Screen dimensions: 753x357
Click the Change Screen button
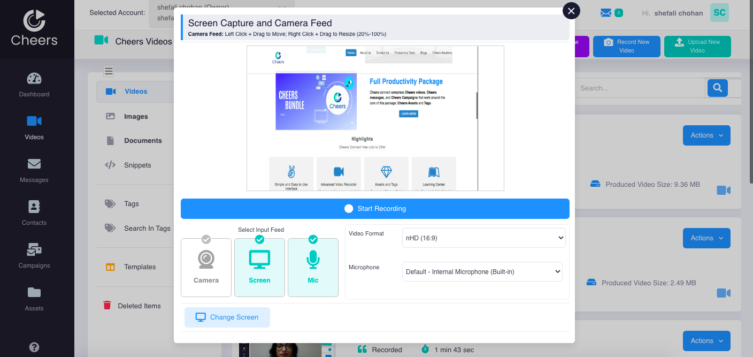pyautogui.click(x=227, y=317)
